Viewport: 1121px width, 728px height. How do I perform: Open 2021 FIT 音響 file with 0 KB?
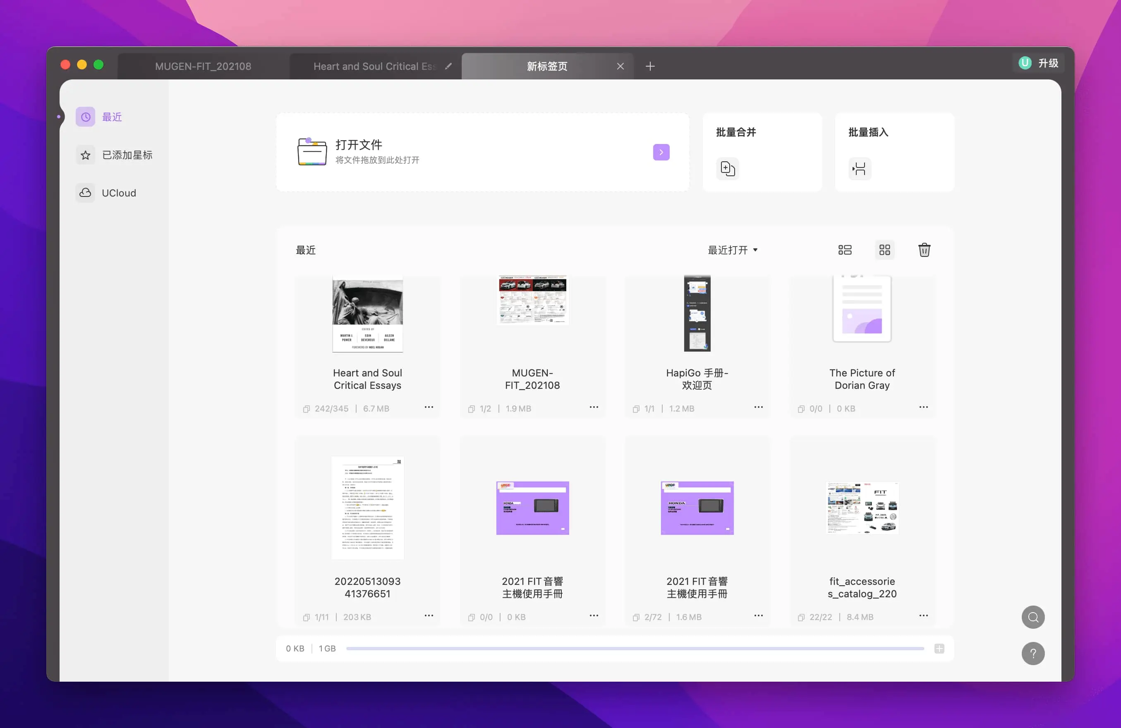tap(532, 508)
